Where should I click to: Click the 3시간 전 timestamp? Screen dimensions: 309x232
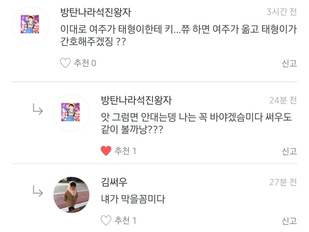[x=282, y=12]
